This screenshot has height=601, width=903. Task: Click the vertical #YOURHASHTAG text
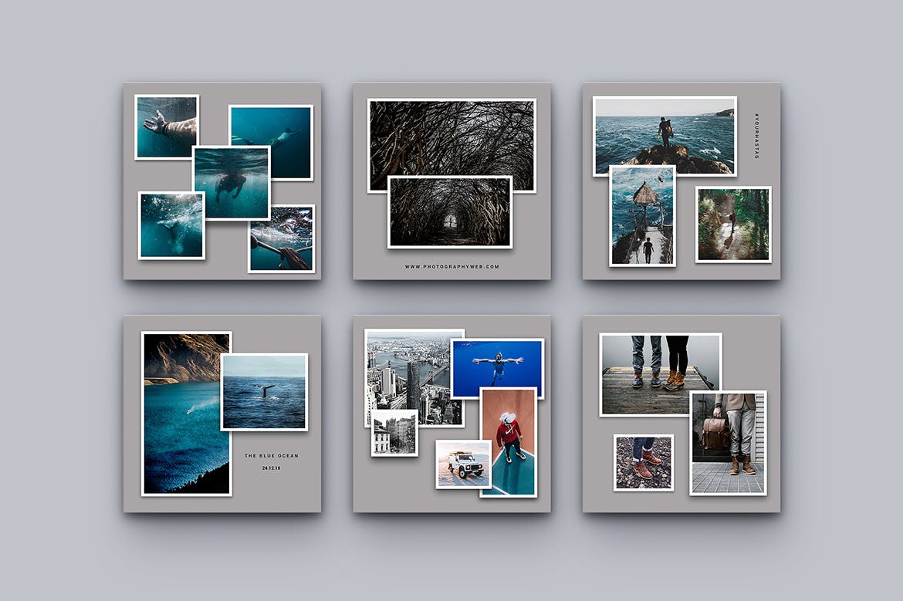[x=757, y=138]
